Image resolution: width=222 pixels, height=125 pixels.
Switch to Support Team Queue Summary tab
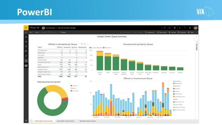(66, 121)
